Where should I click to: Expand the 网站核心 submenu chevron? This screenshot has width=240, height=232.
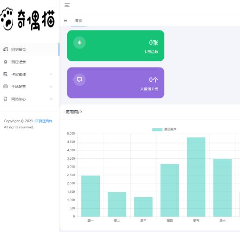click(51, 99)
